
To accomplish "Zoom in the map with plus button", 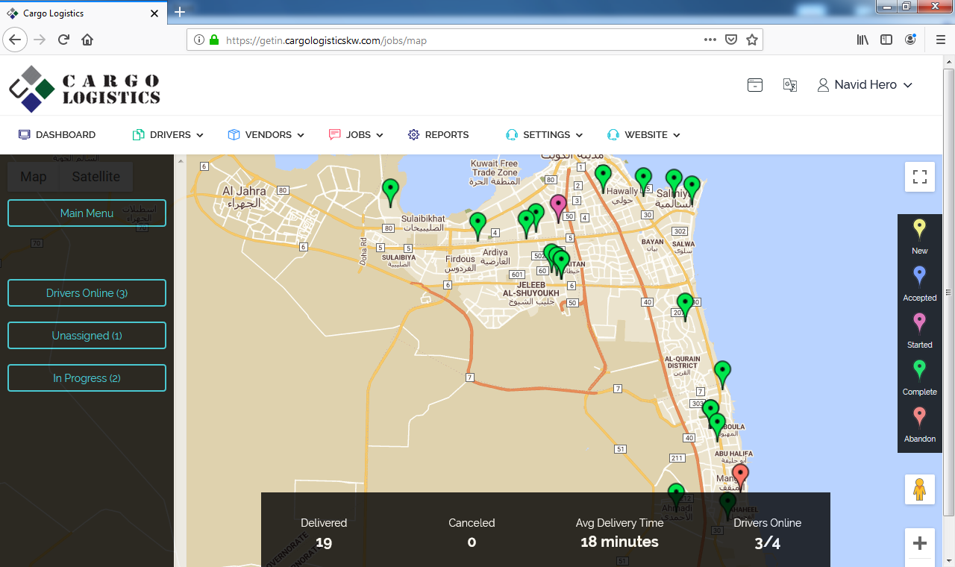I will (920, 542).
